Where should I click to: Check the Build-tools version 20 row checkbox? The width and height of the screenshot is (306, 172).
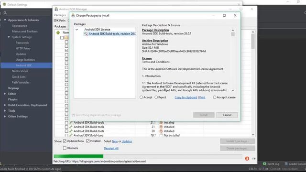coord(66,131)
